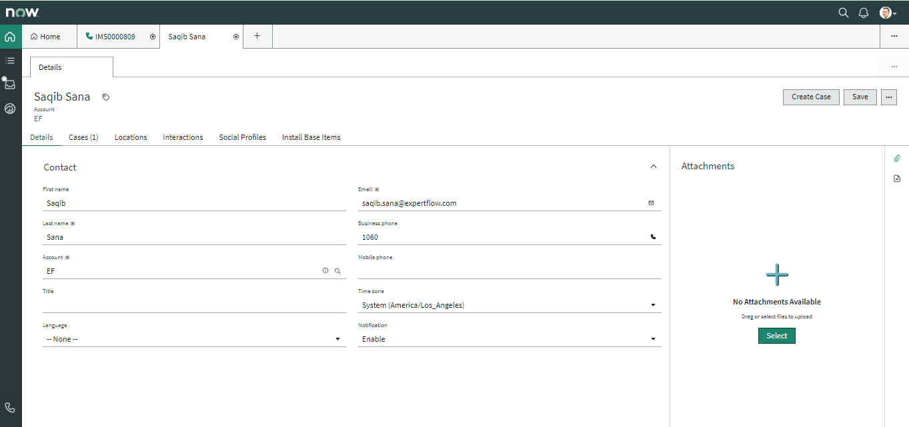This screenshot has height=427, width=909.
Task: Click the paperclip attachments icon
Action: coord(897,159)
